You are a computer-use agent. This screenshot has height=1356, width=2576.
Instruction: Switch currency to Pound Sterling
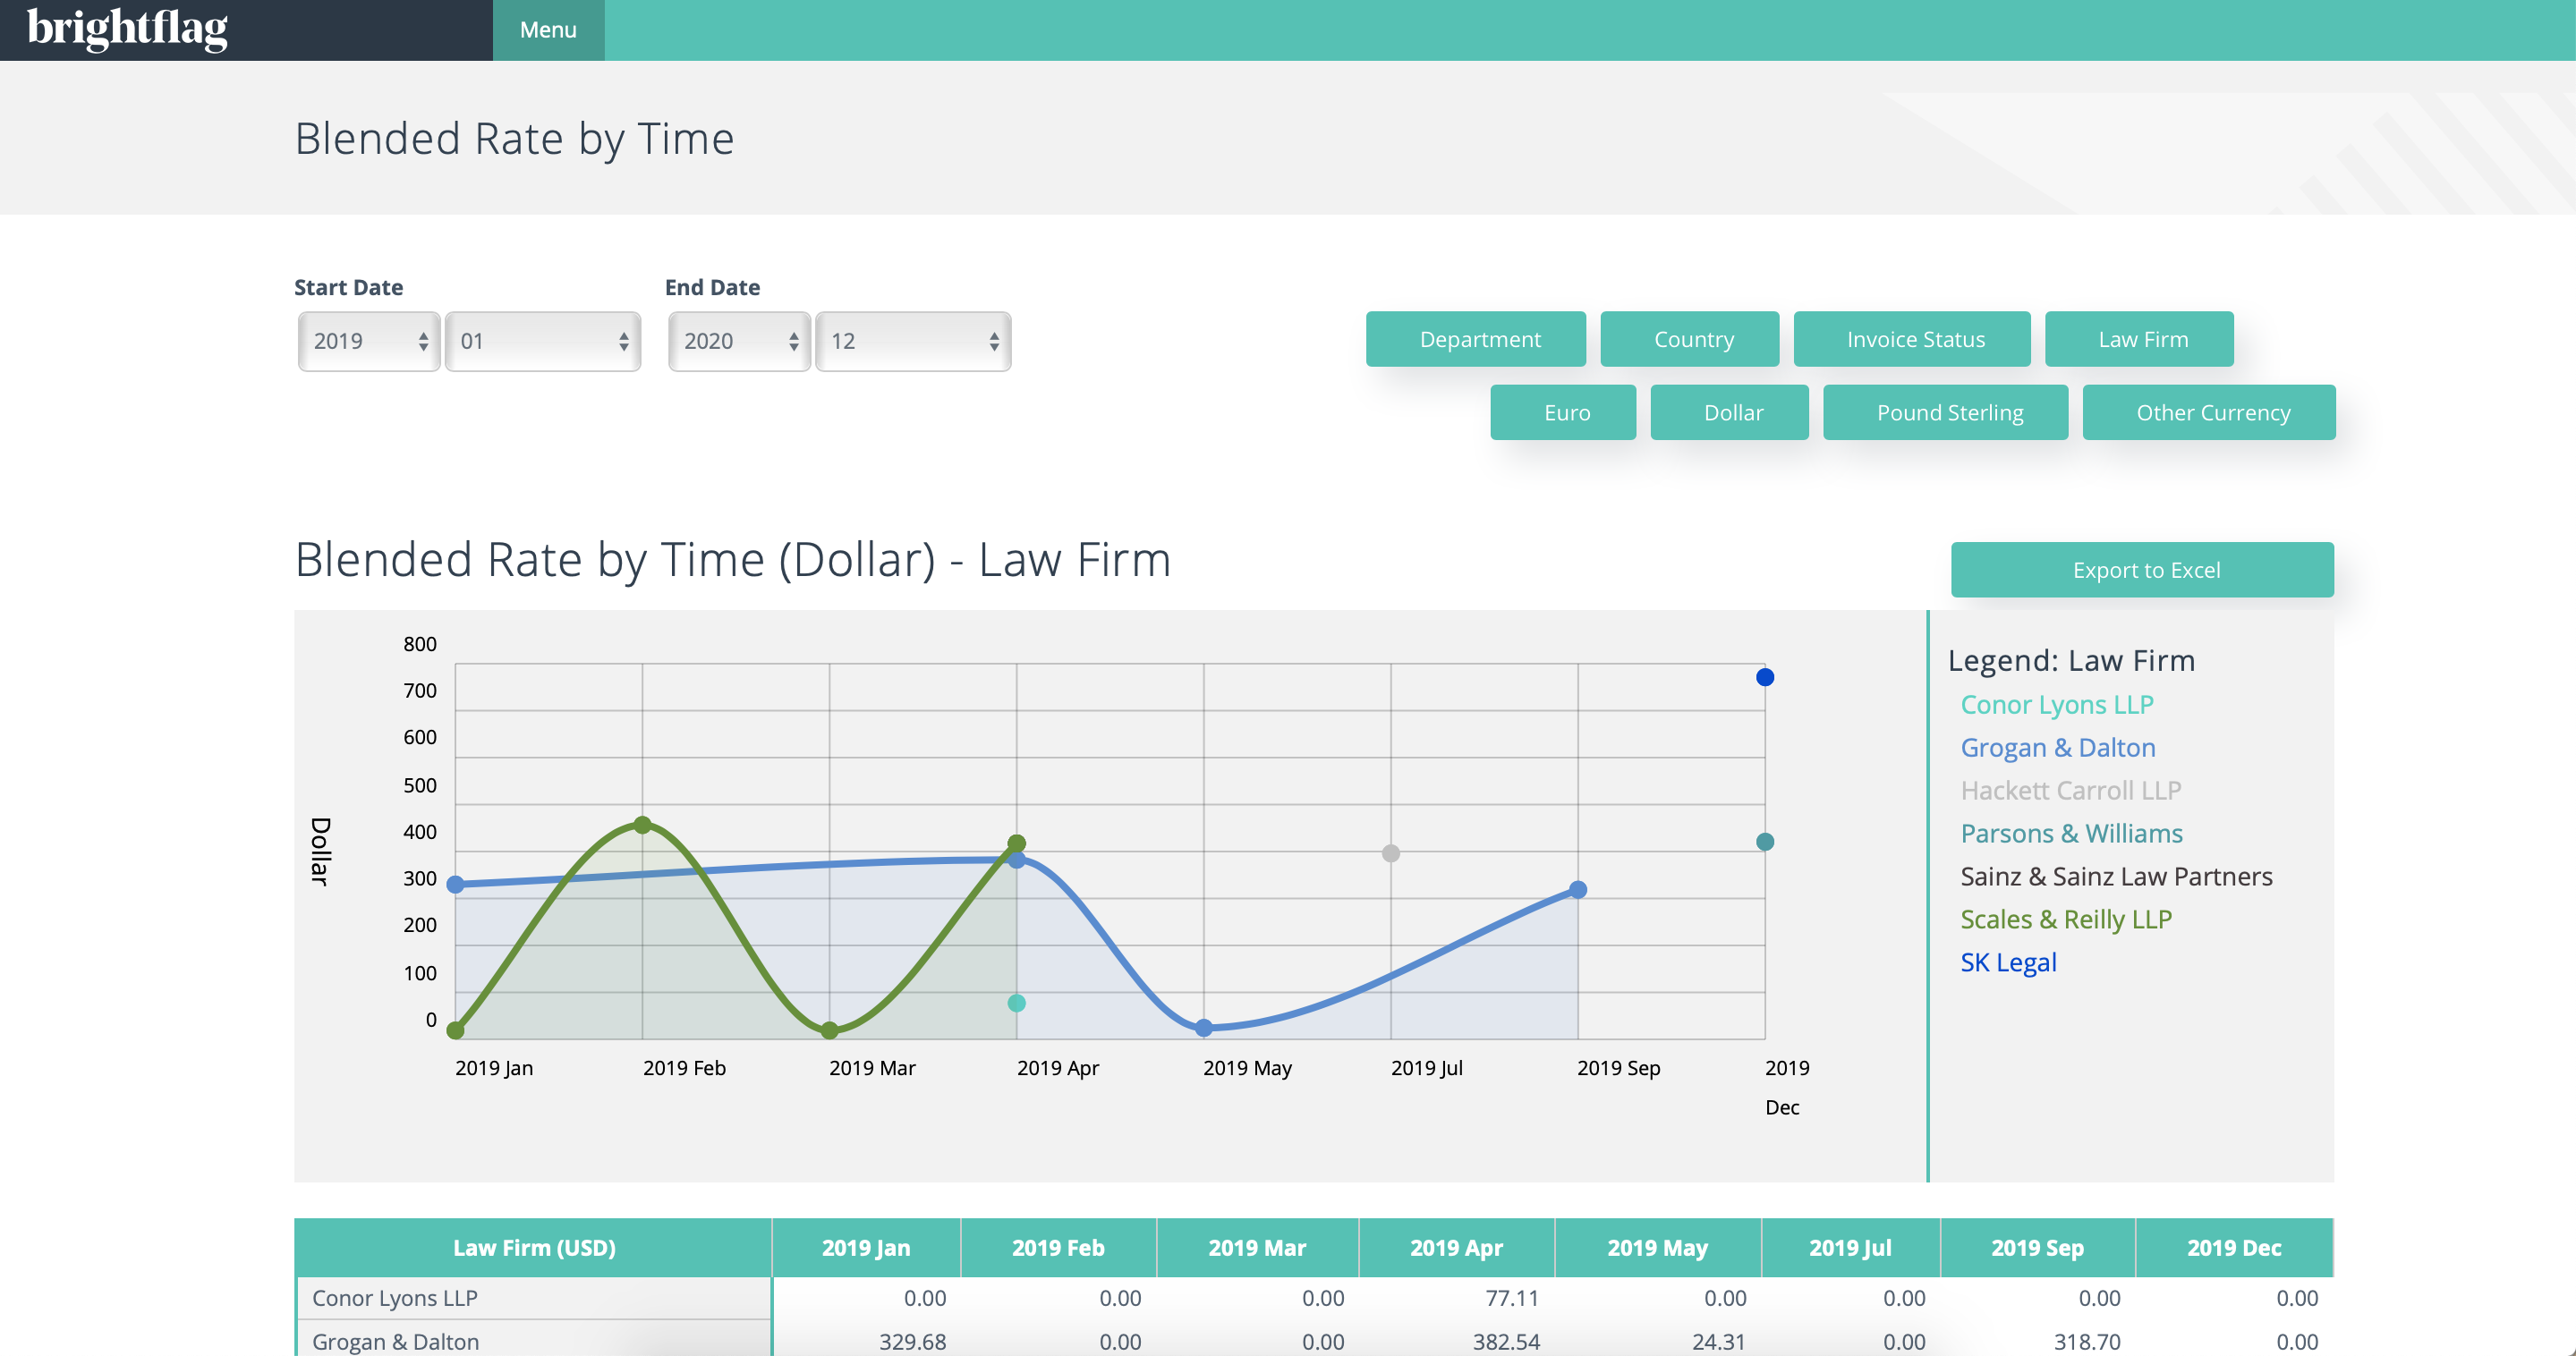point(1948,412)
